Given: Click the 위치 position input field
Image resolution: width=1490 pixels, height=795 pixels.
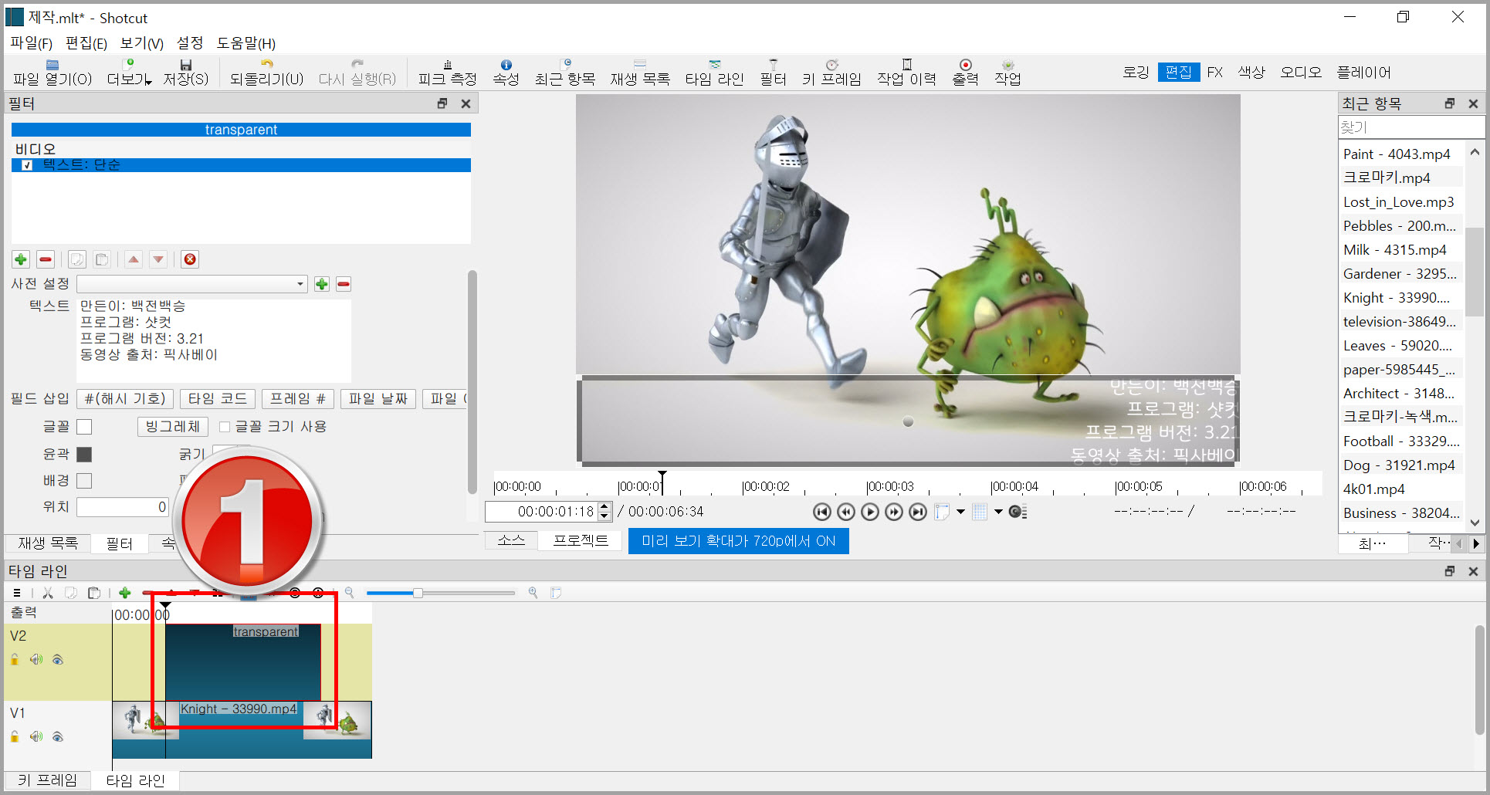Looking at the screenshot, I should pyautogui.click(x=123, y=507).
